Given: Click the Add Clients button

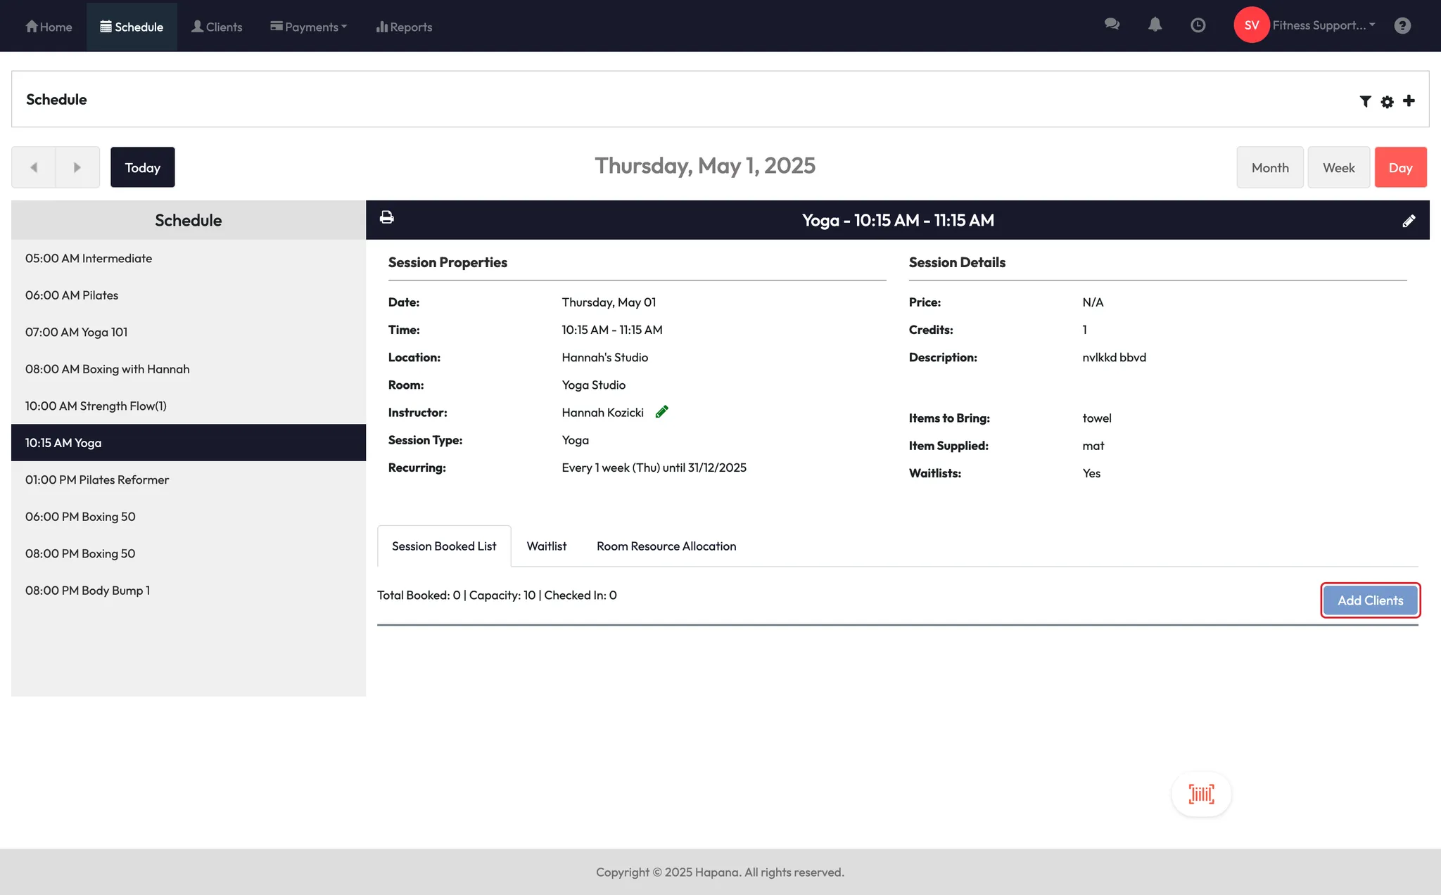Looking at the screenshot, I should pyautogui.click(x=1370, y=600).
